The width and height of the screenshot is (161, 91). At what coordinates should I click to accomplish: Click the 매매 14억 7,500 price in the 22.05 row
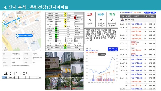point(137,56)
